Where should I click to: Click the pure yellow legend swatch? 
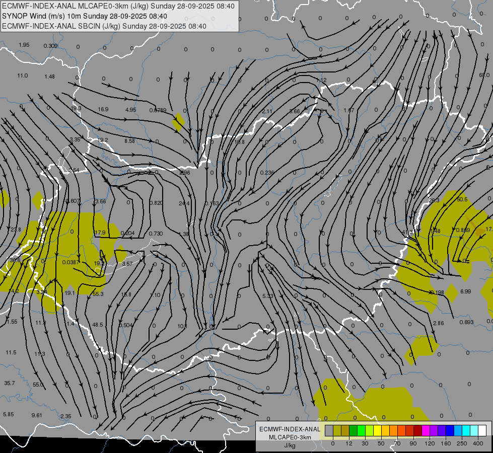point(378,430)
